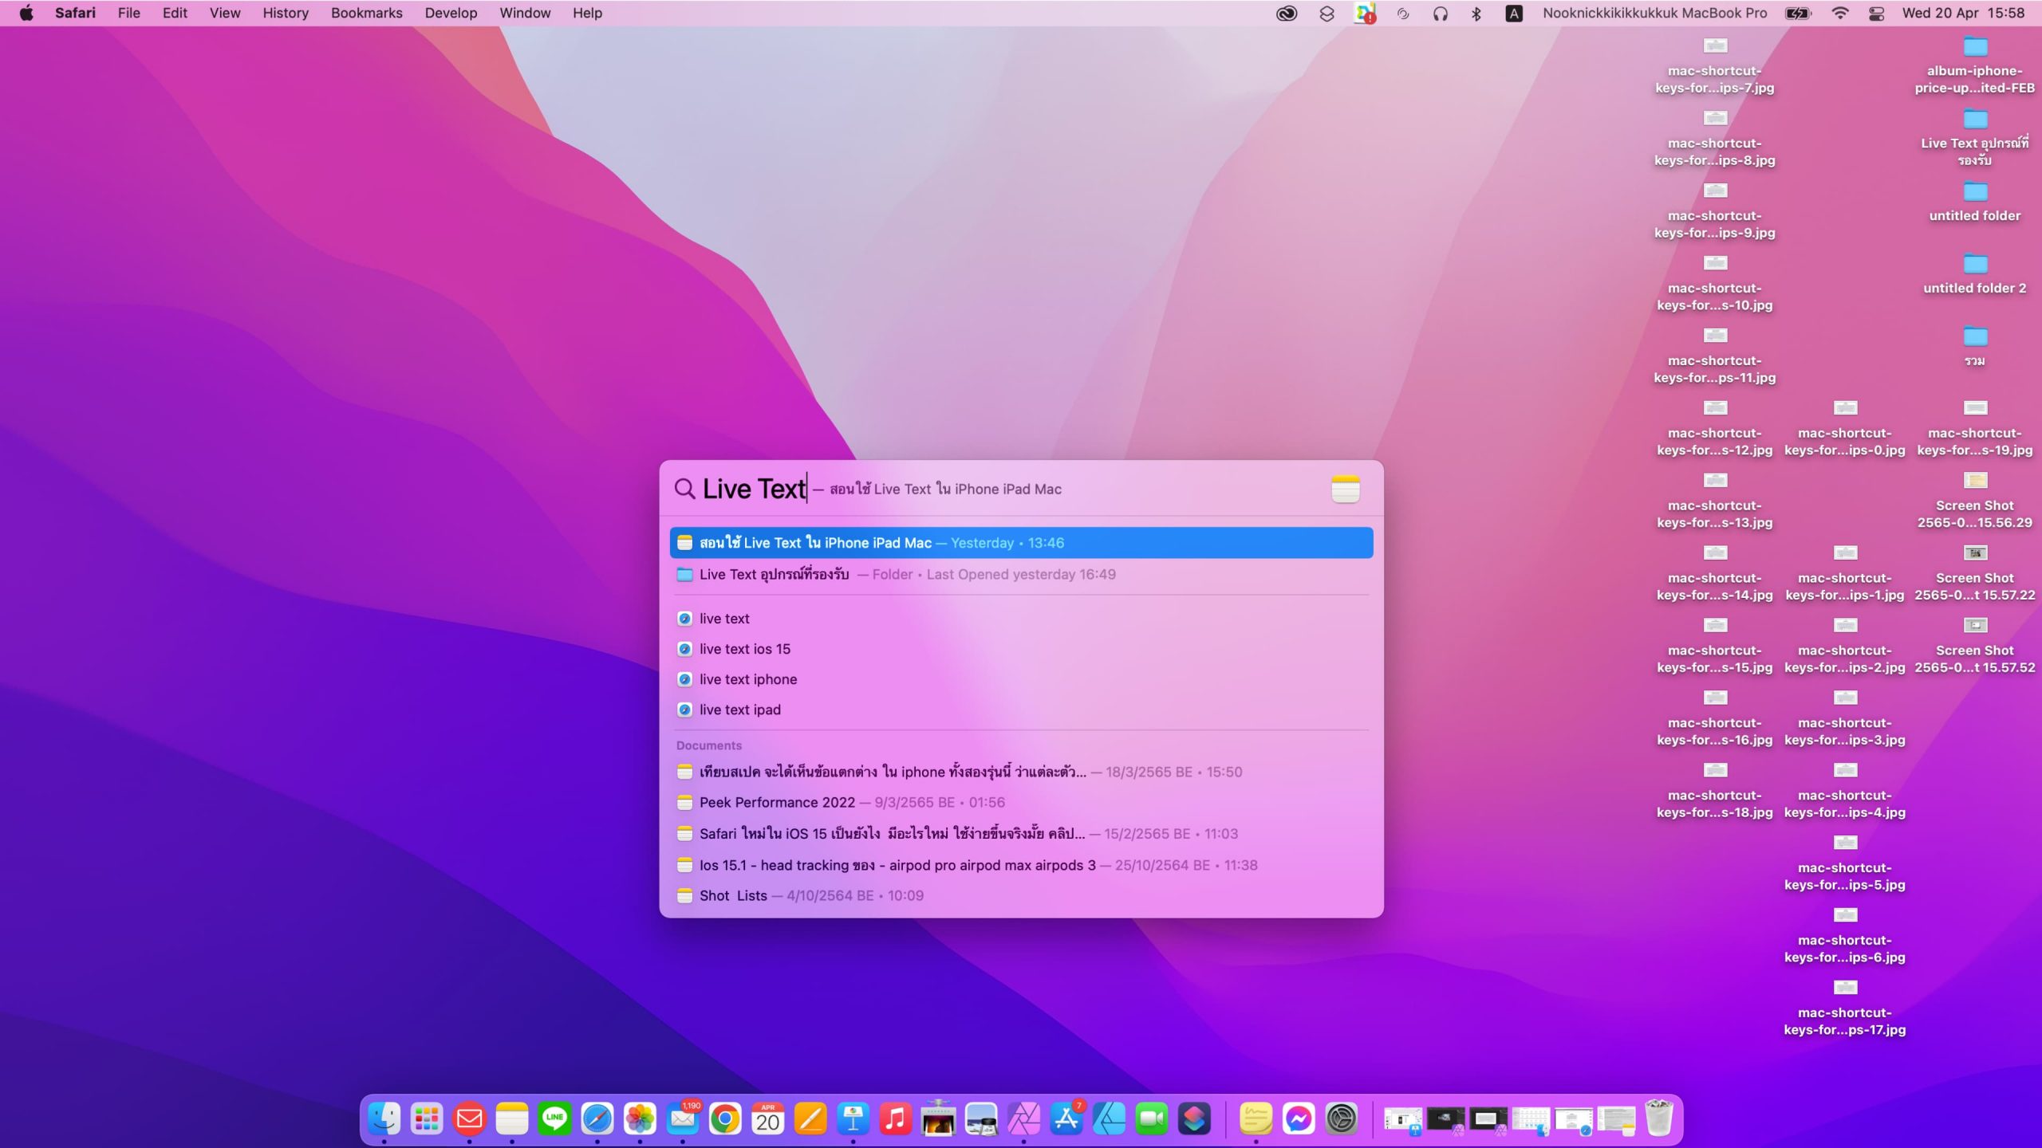Click the Bluetooth menu bar icon

tap(1476, 13)
